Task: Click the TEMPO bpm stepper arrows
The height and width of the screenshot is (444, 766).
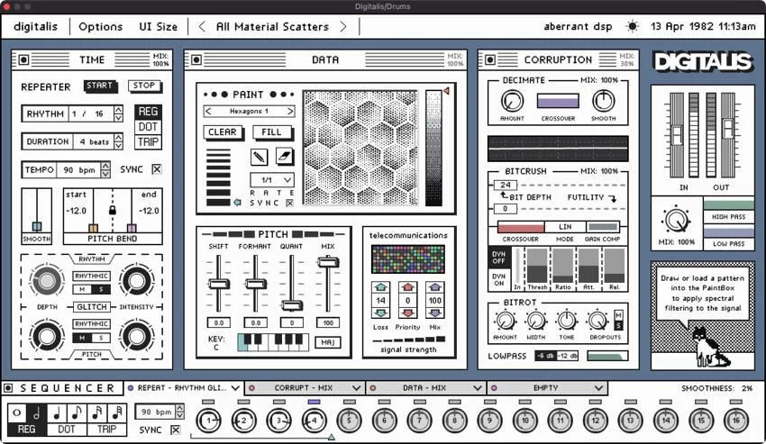Action: 105,169
